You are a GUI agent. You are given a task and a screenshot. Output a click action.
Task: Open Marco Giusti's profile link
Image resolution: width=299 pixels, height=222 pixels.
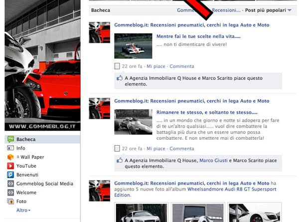coord(213,160)
